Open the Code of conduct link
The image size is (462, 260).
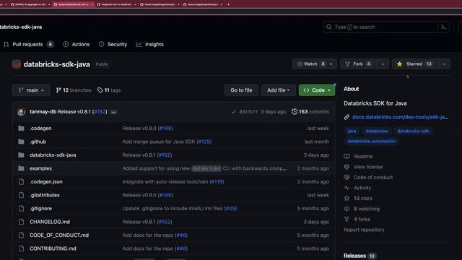coord(373,177)
